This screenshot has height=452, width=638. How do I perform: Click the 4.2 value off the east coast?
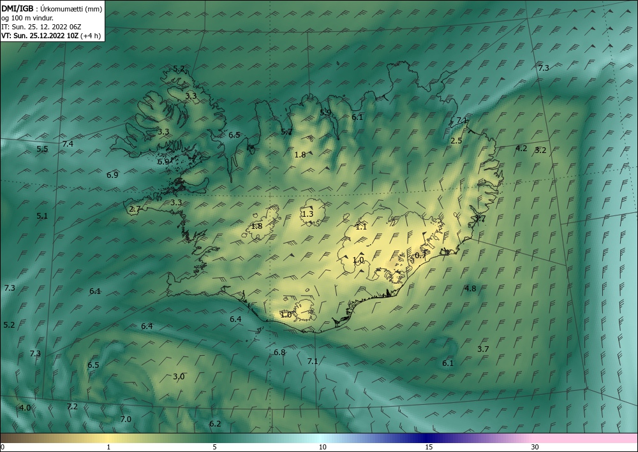click(521, 149)
